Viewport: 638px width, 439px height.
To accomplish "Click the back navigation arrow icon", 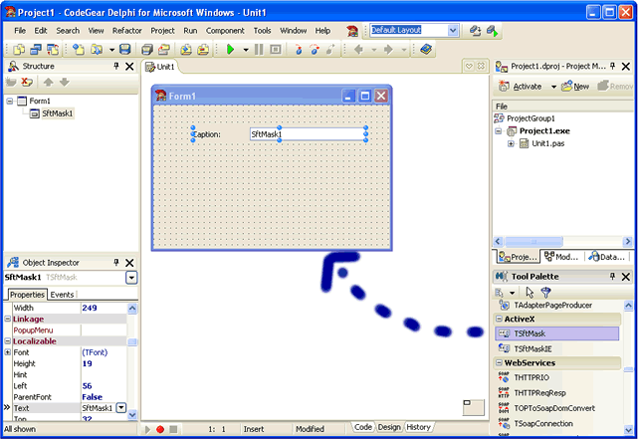I will (x=358, y=50).
